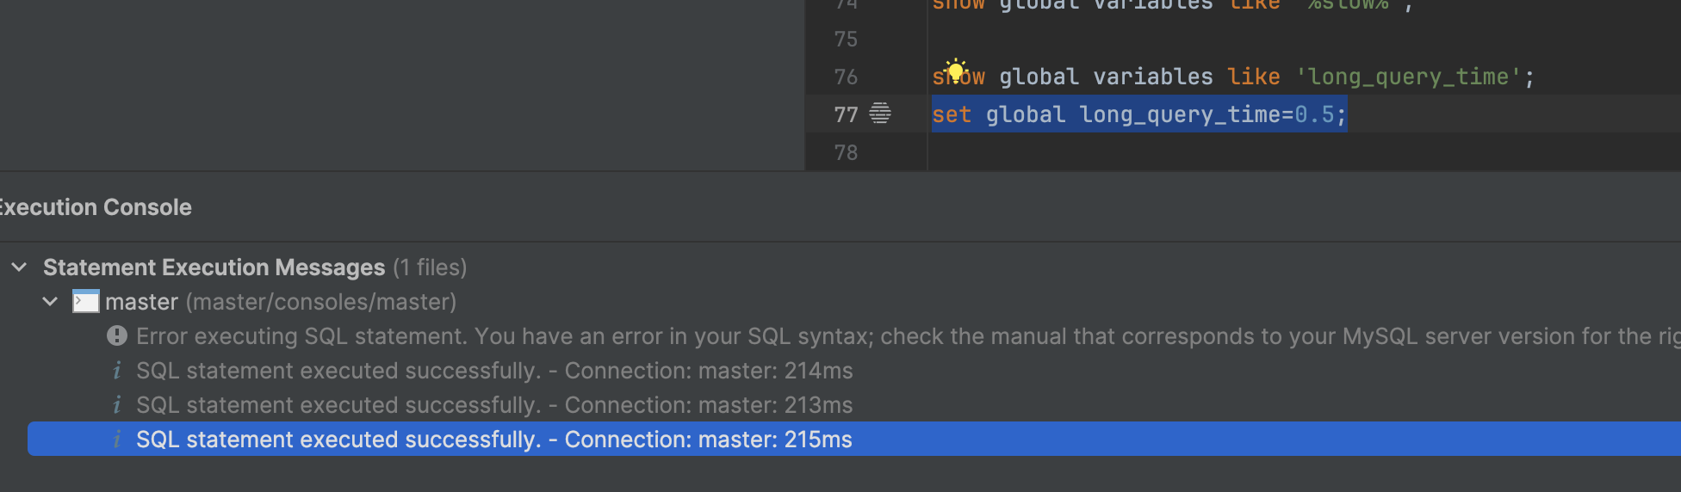This screenshot has width=1681, height=492.
Task: Click the info icon on the highlighted 215ms row
Action: 117,440
